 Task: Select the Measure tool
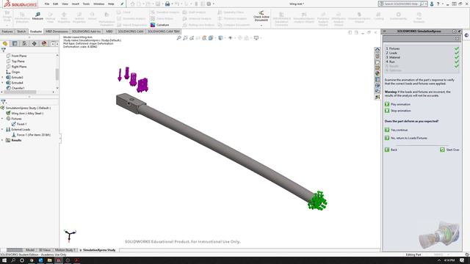[x=37, y=16]
